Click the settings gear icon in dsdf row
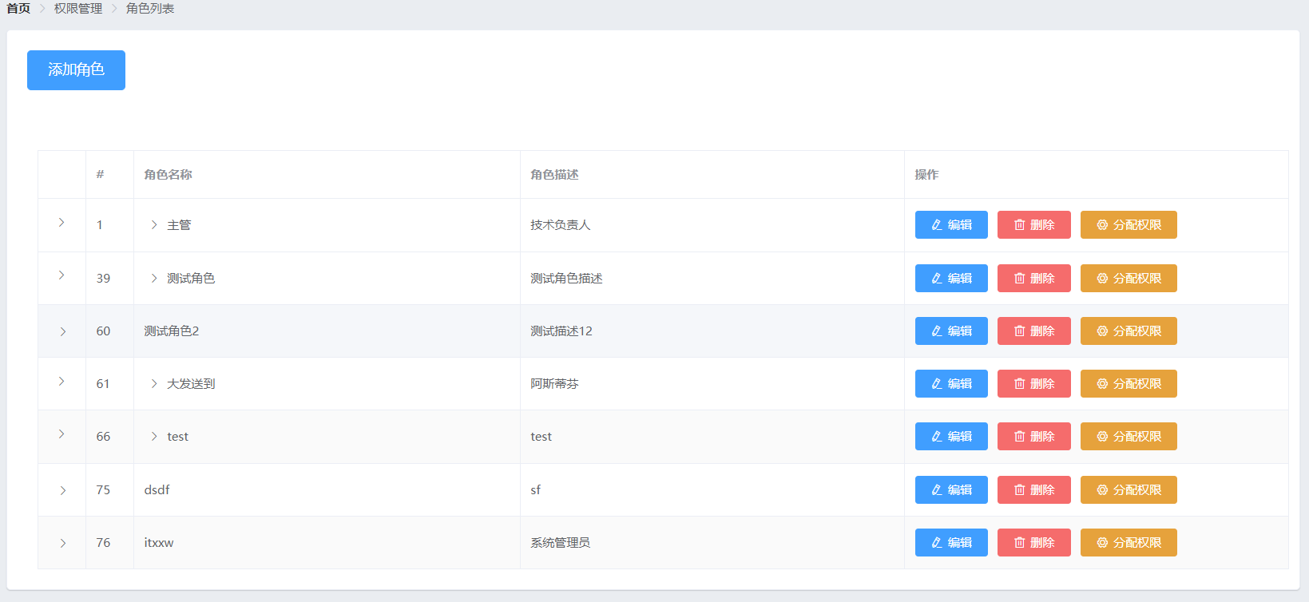This screenshot has width=1309, height=602. tap(1102, 490)
